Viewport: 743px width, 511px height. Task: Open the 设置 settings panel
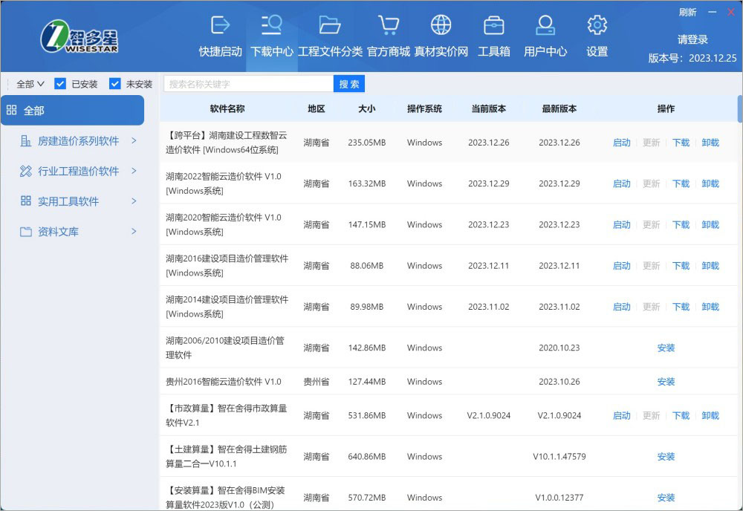[596, 36]
